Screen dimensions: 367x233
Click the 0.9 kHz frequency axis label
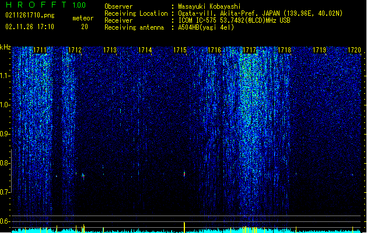5,134
